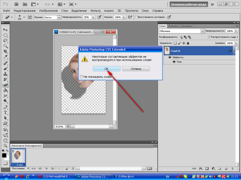Select the Custom Shape tool
Screen dimensions: 241x180
(x=5, y=123)
